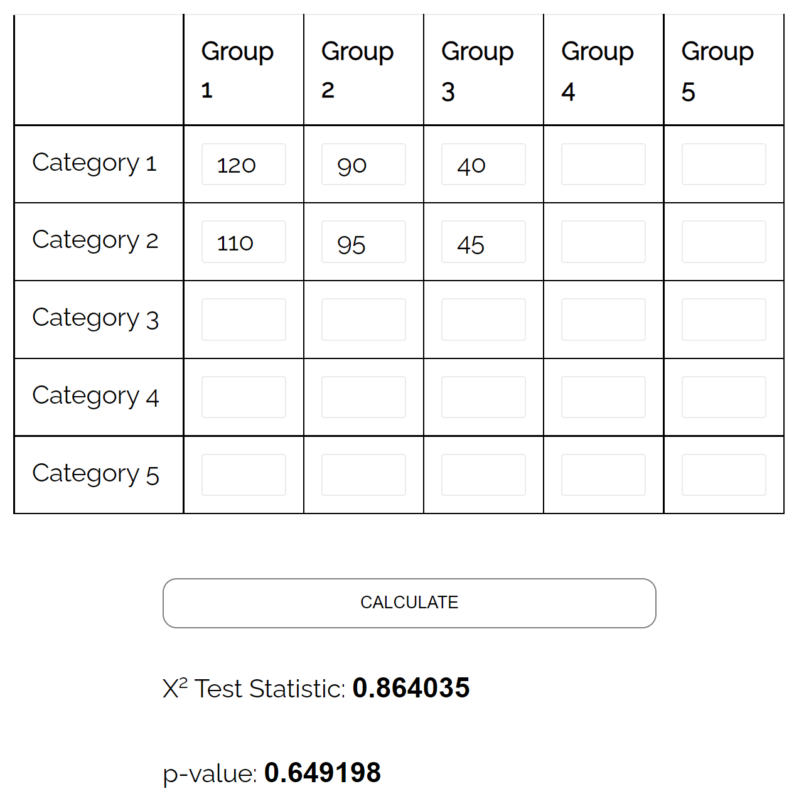Click the 45 entry in Category 2 row
The height and width of the screenshot is (801, 794).
point(483,242)
